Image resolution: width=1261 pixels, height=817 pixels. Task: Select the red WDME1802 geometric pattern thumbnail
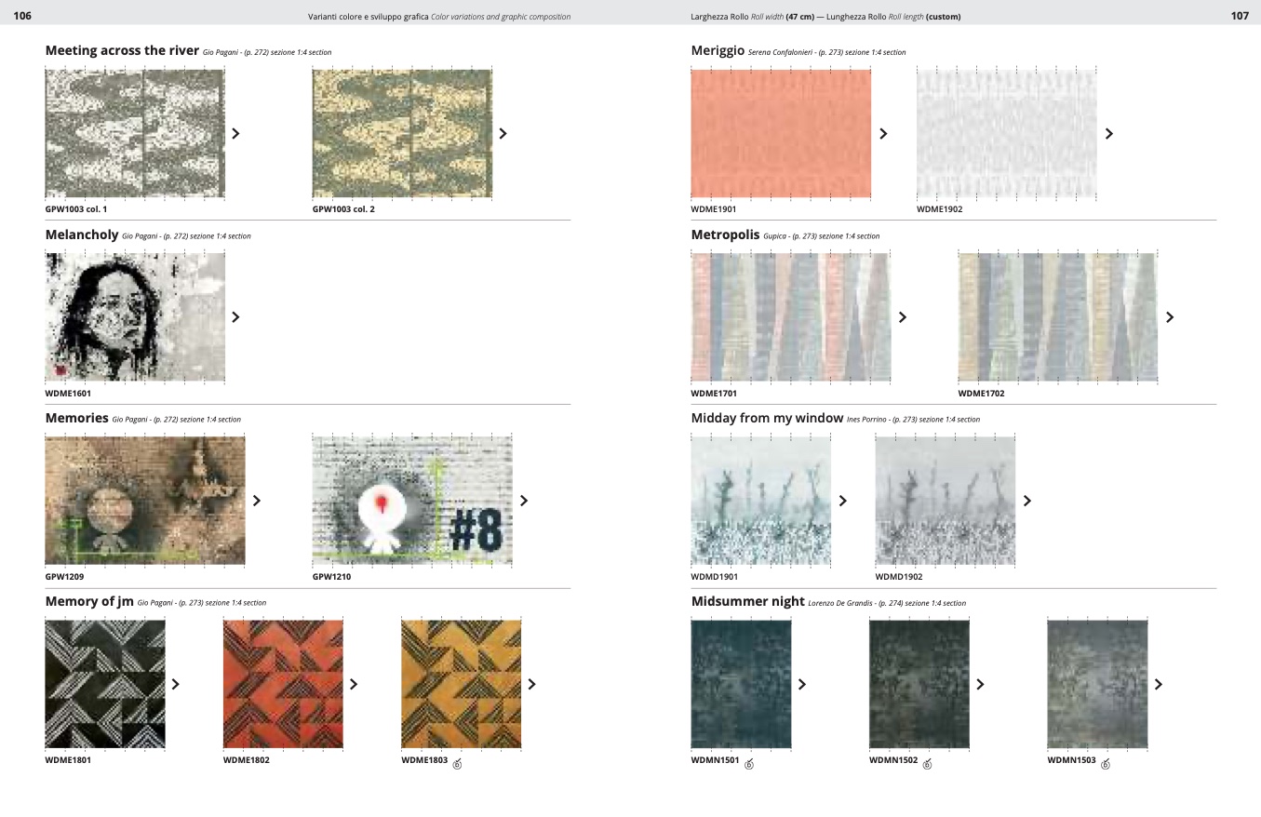tap(283, 684)
